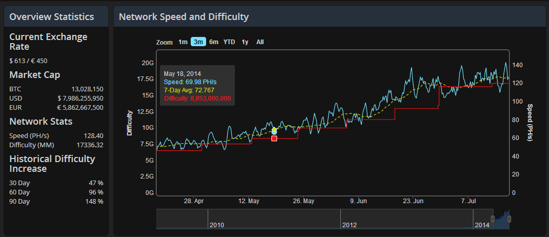
Task: Click 2010 in the navigator timeline
Action: coord(217,225)
